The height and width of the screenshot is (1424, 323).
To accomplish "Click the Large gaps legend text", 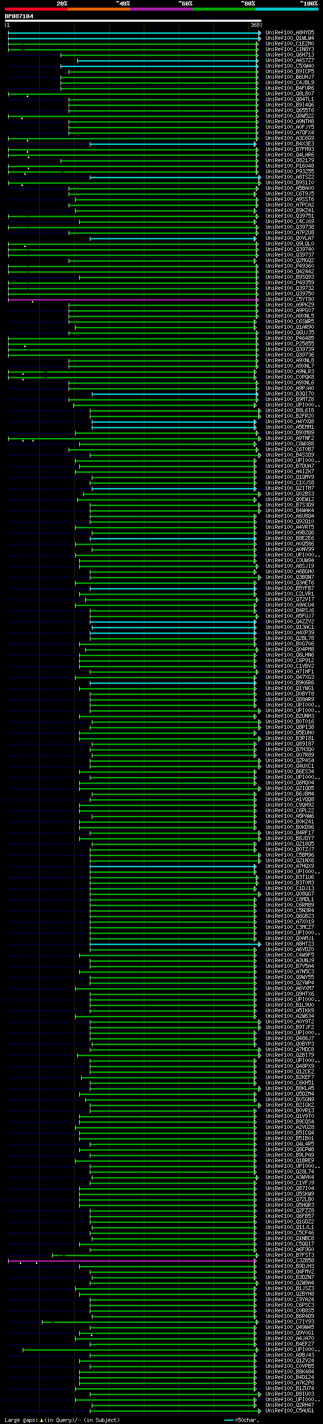I will [62, 1419].
